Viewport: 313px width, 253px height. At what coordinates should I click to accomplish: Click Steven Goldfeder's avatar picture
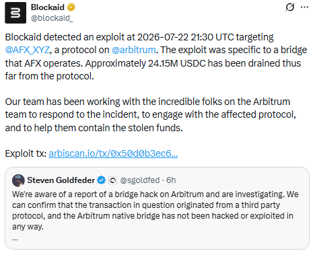tap(18, 180)
